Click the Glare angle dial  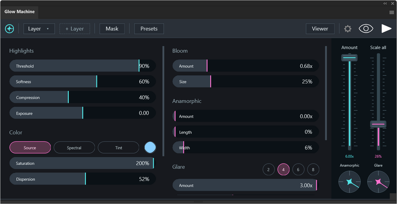pos(378,182)
